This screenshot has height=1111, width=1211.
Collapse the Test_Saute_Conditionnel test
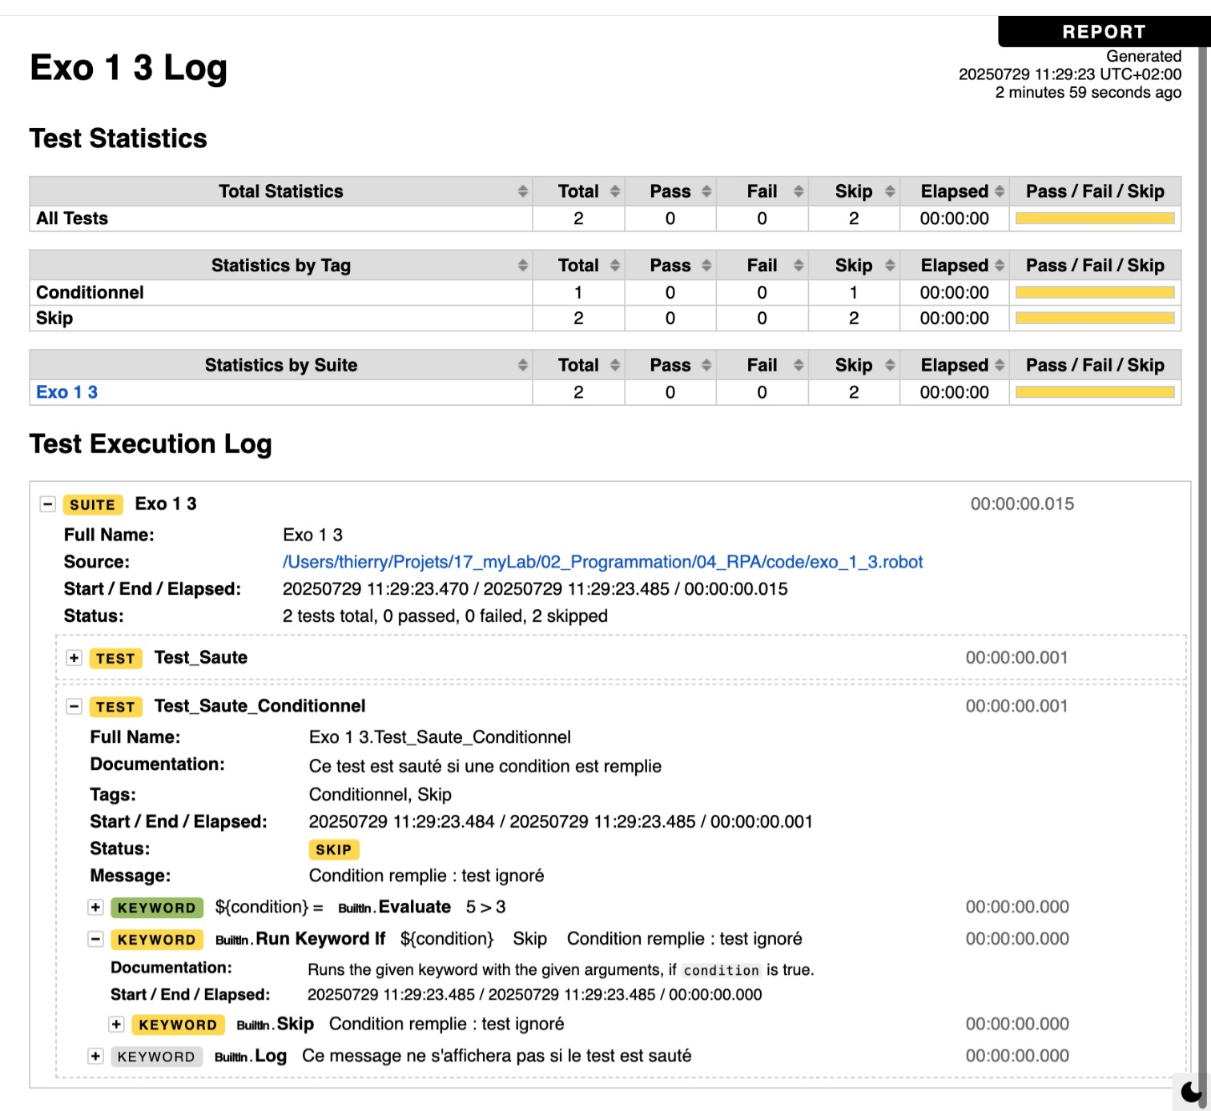coord(74,706)
